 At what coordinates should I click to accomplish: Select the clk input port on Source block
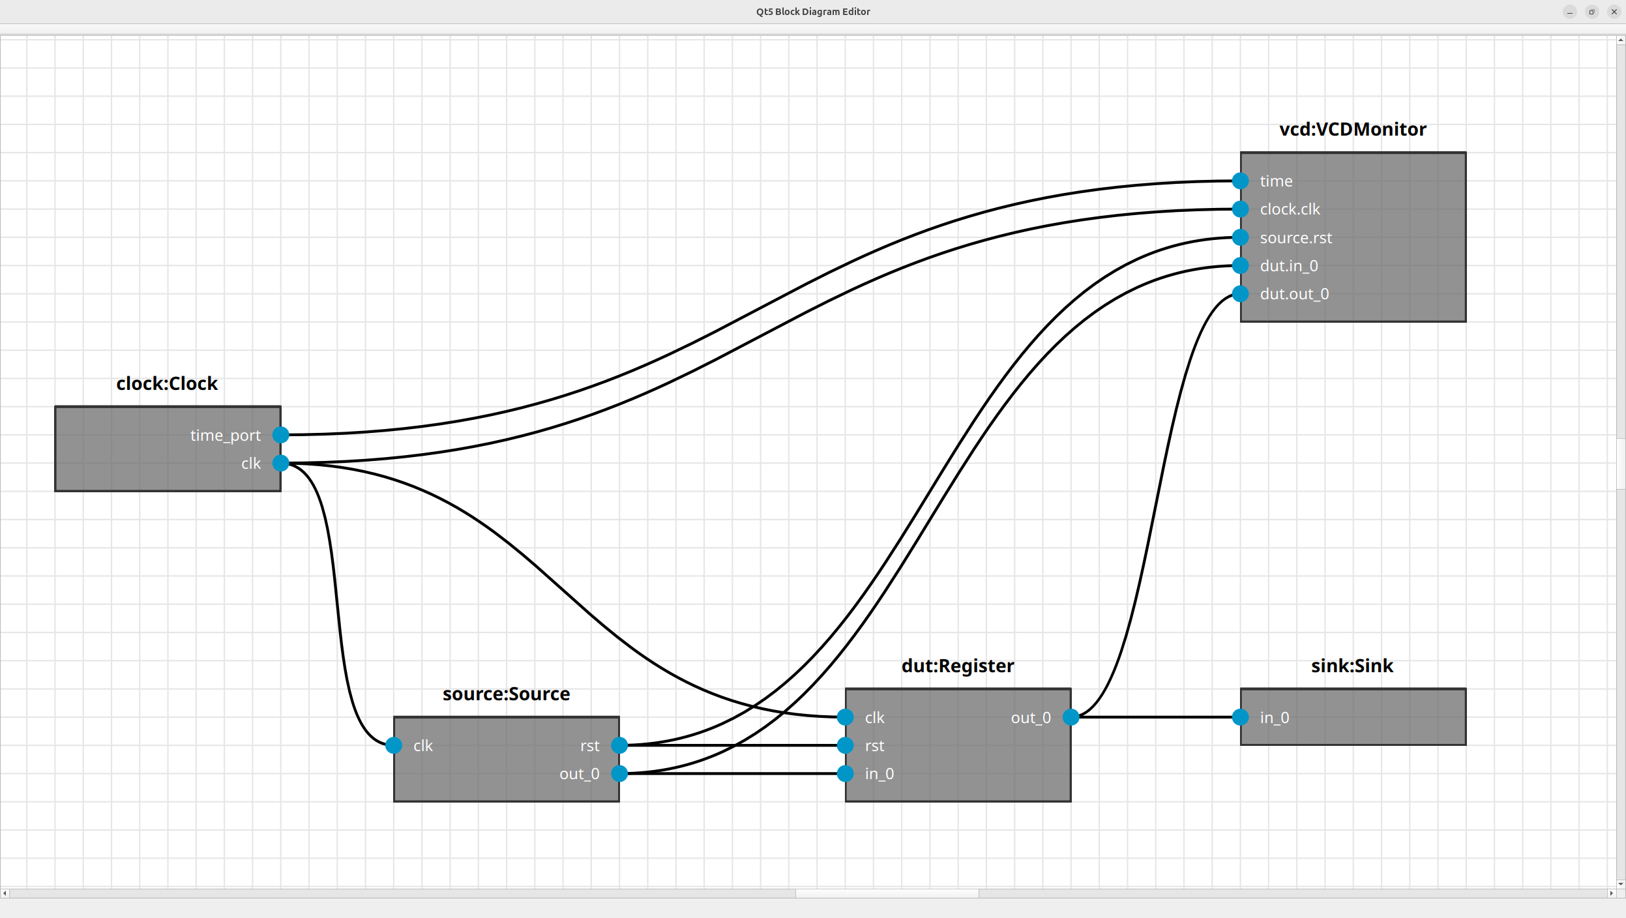click(394, 745)
